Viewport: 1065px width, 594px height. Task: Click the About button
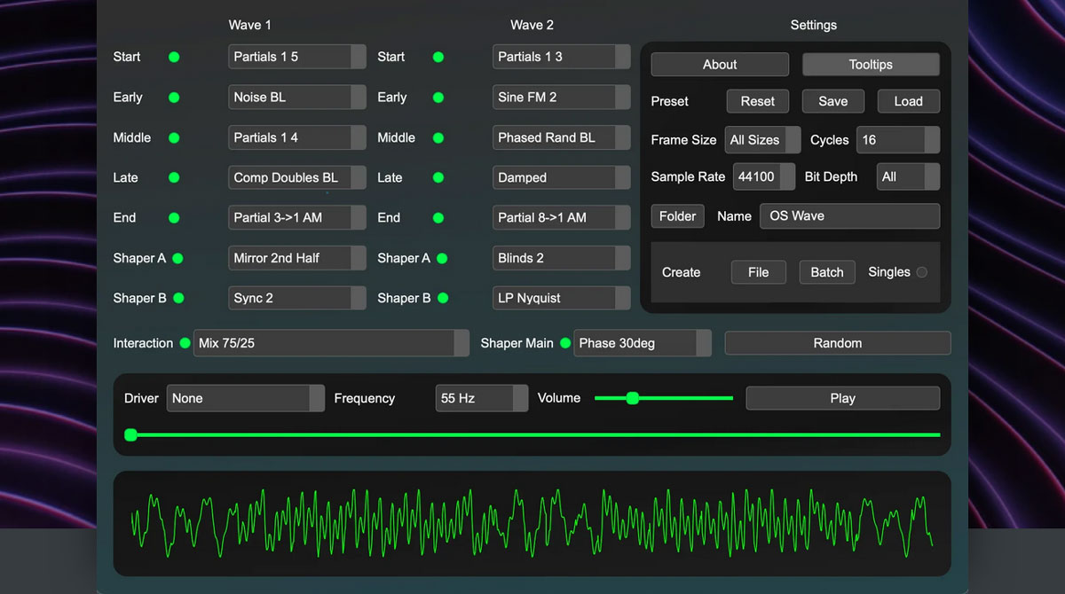[719, 64]
